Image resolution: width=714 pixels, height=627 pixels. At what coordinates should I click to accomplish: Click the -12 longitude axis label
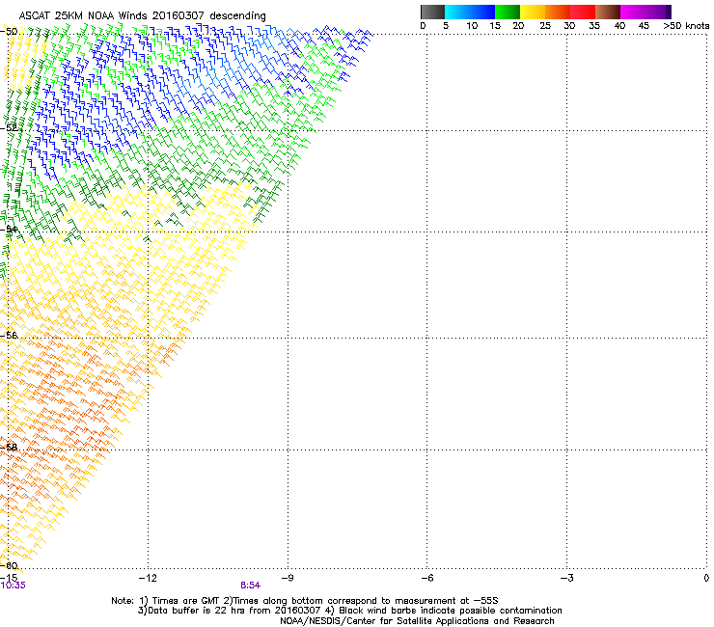tap(148, 578)
